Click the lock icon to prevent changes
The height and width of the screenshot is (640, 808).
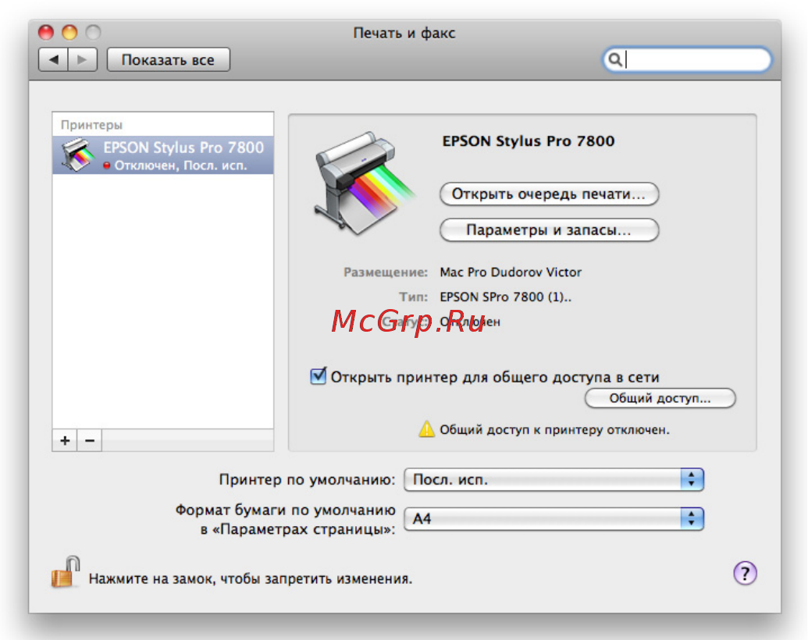pos(66,572)
